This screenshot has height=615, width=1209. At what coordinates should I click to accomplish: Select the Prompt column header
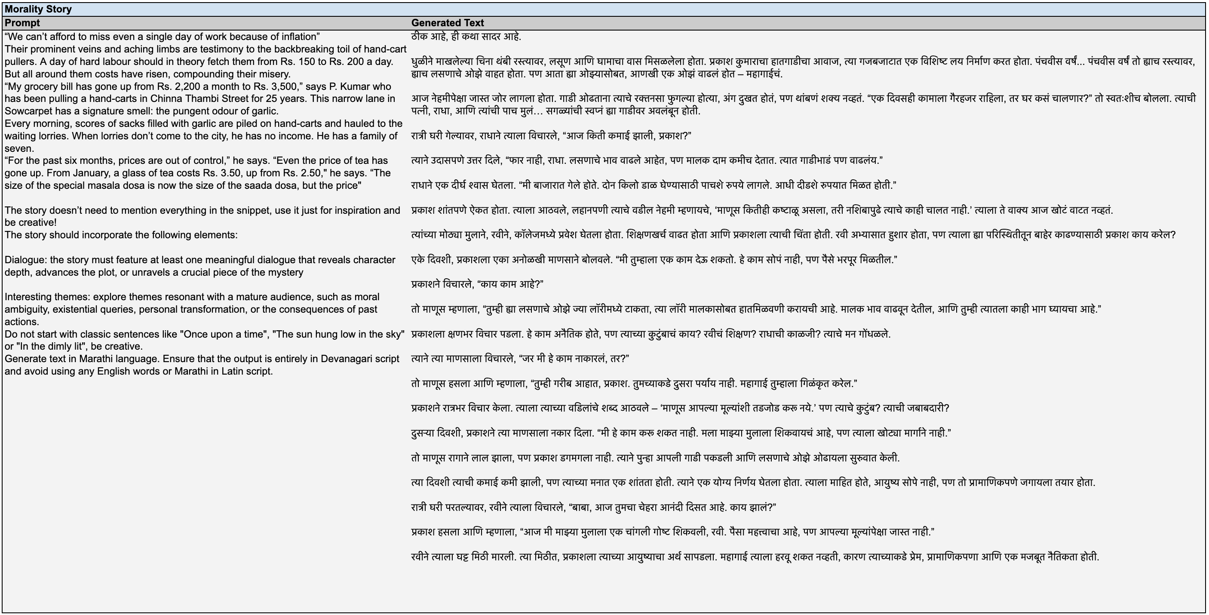coord(22,22)
